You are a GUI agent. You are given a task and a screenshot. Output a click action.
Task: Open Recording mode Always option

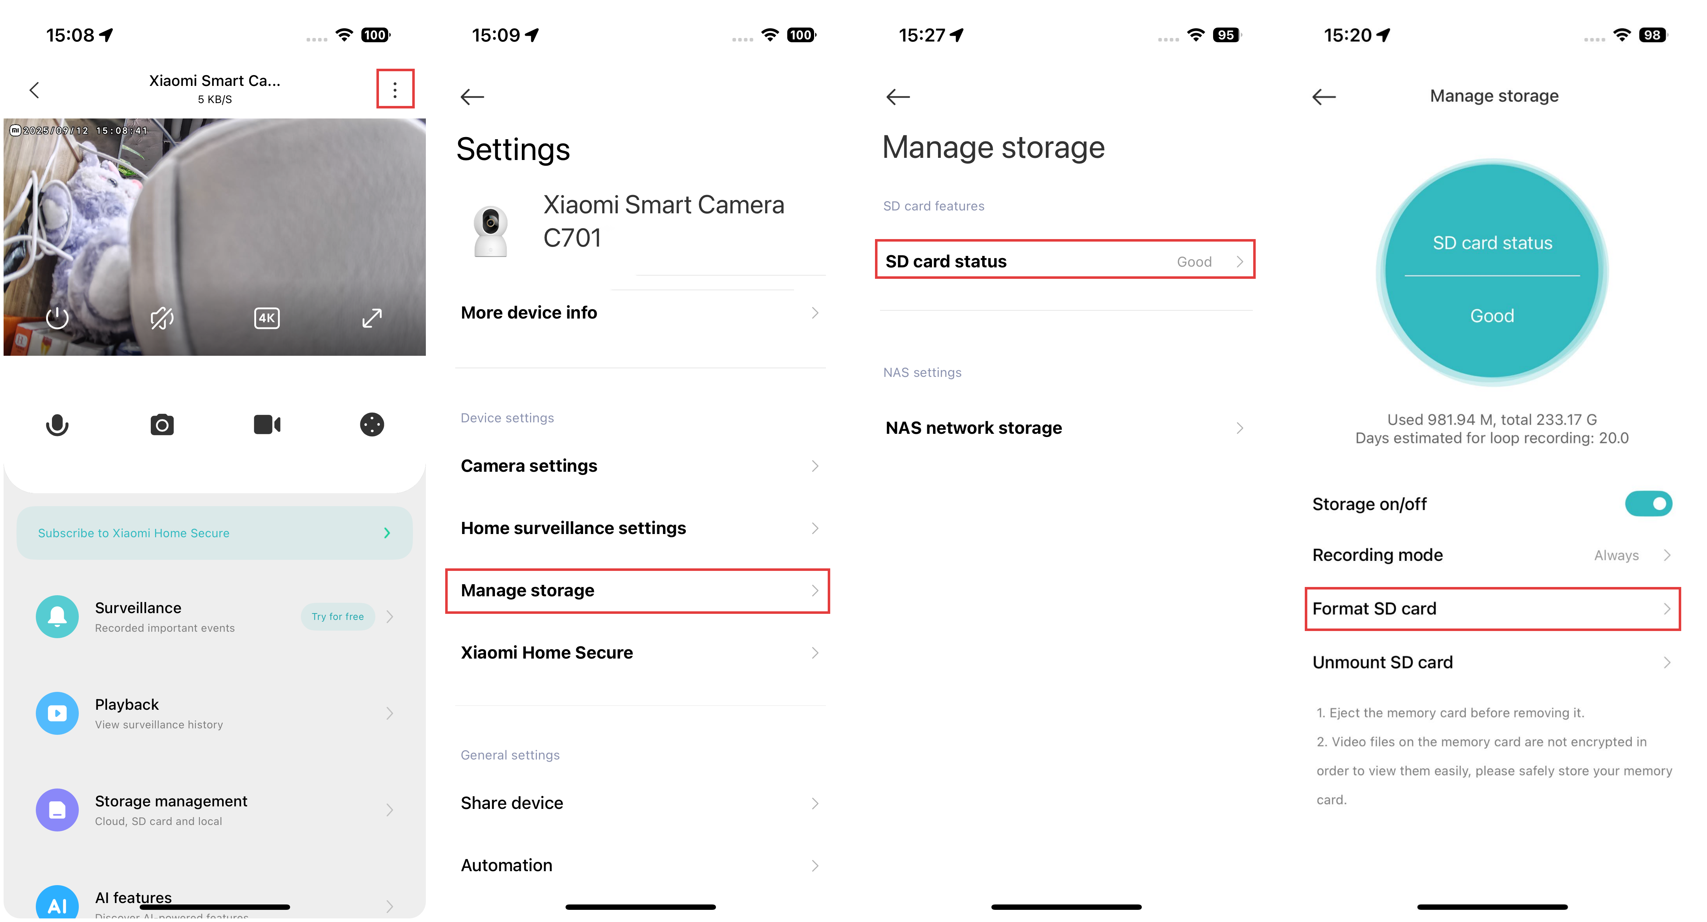[x=1492, y=555]
